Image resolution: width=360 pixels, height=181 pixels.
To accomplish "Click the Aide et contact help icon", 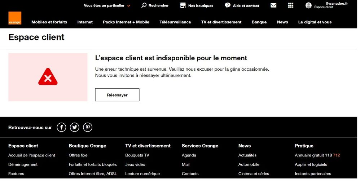I will [x=228, y=5].
